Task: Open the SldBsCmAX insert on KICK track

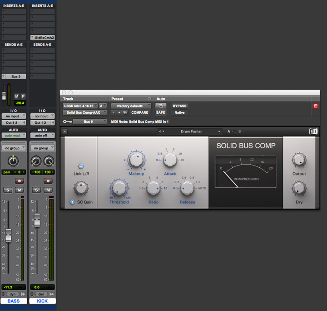Action: point(43,38)
